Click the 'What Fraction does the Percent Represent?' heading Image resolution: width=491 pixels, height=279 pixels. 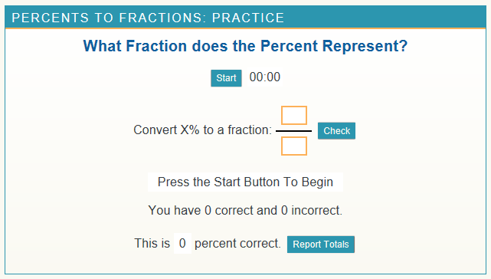[245, 46]
